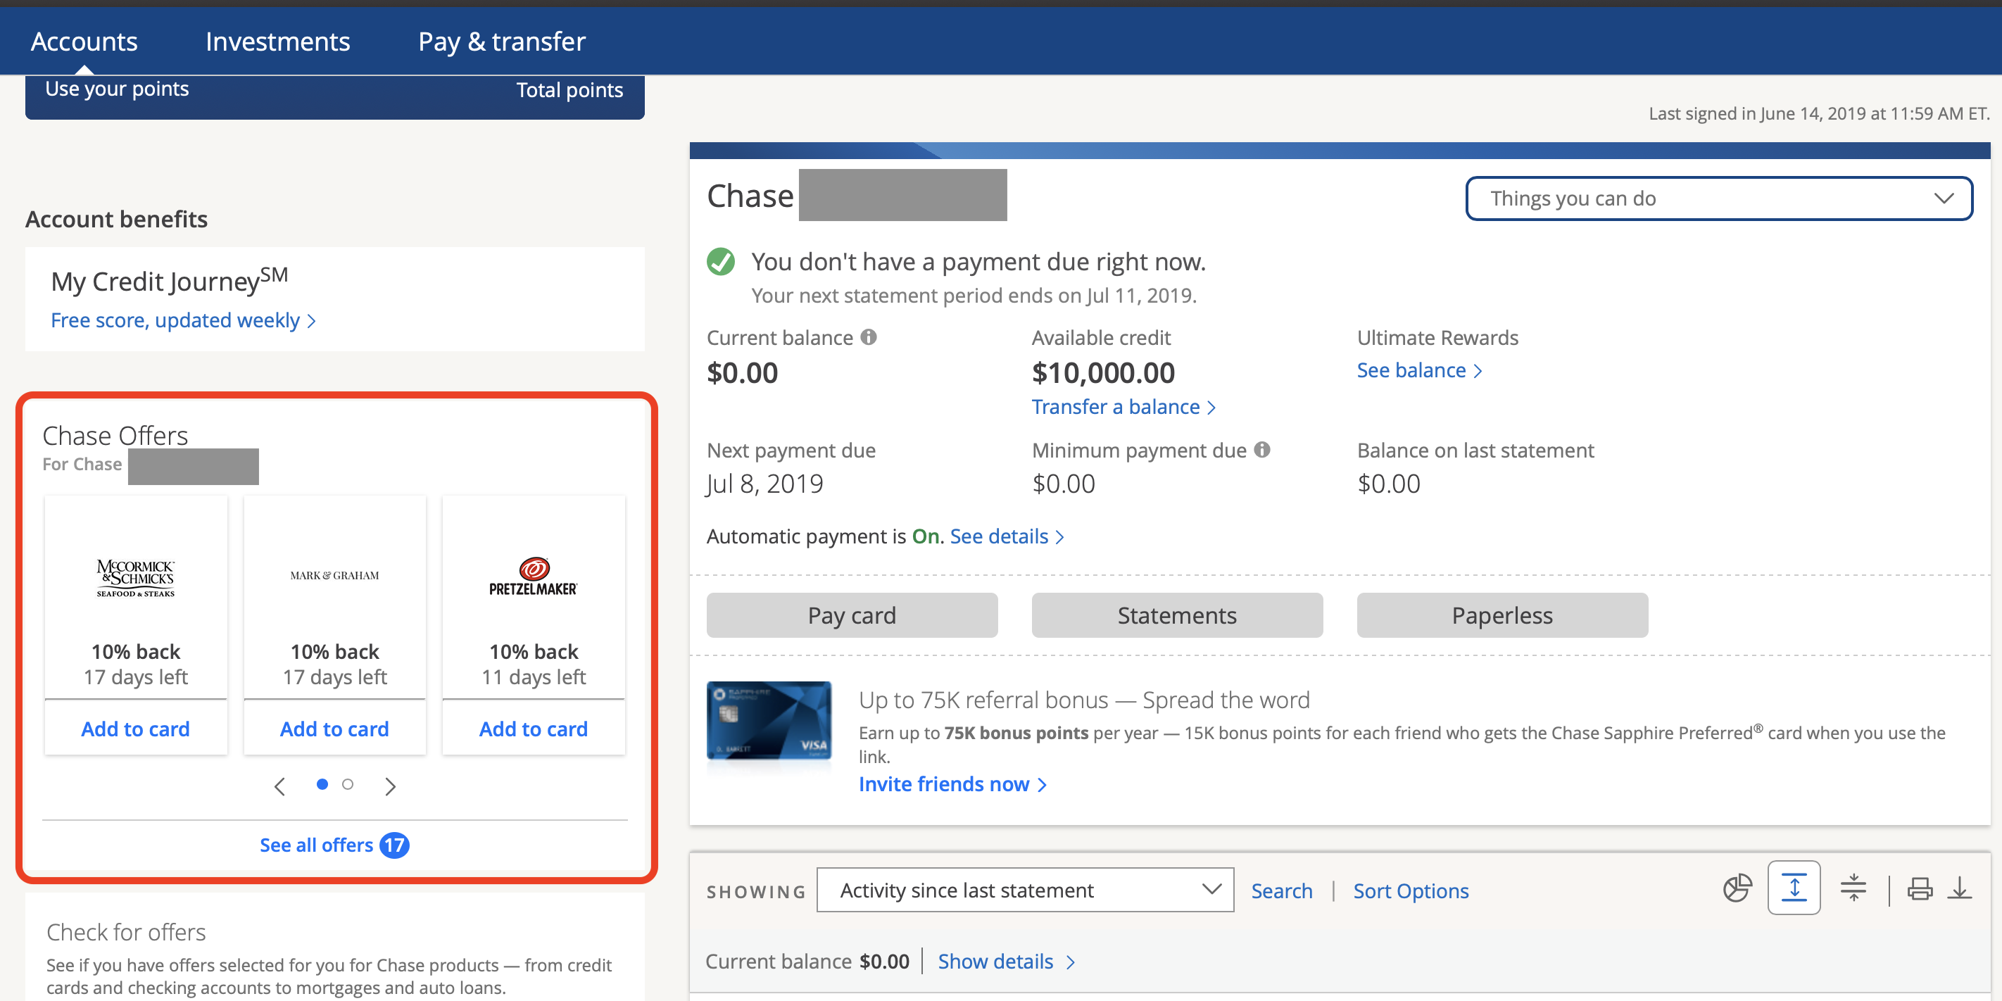Open the Things you can do dropdown

[x=1718, y=199]
